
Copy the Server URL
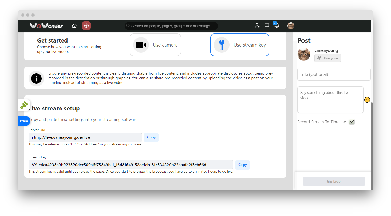pos(151,137)
